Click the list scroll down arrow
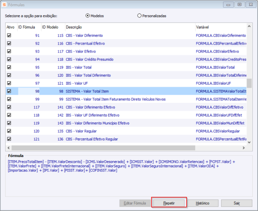258x211 pixels. (249, 142)
